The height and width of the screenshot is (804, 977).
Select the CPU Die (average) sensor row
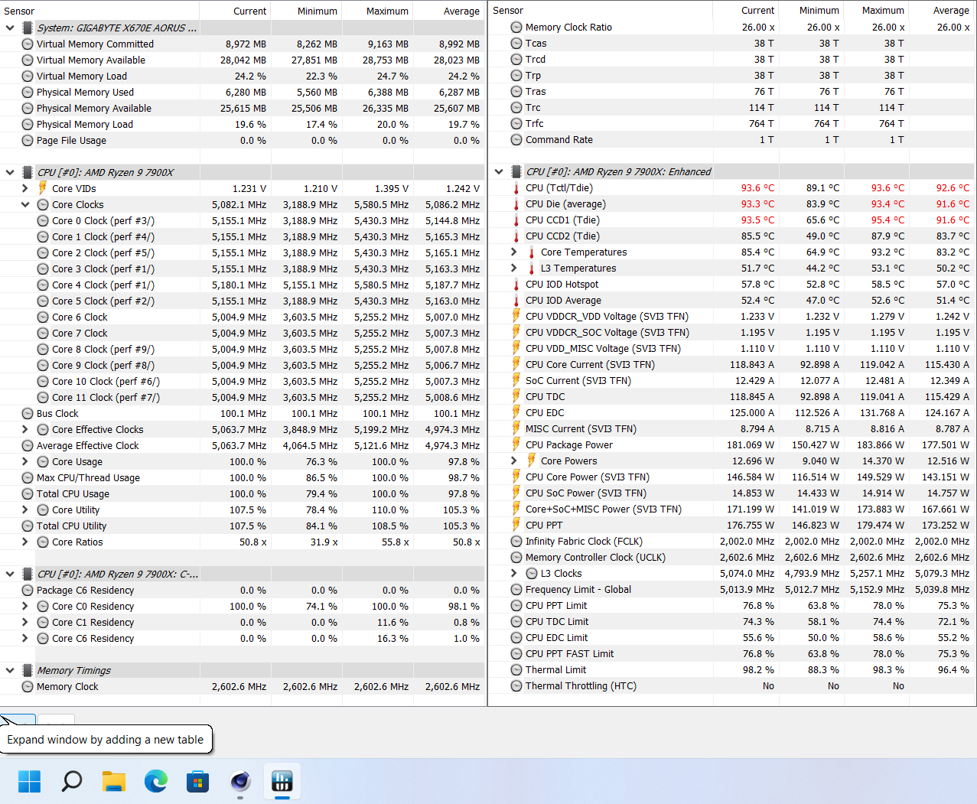point(732,203)
